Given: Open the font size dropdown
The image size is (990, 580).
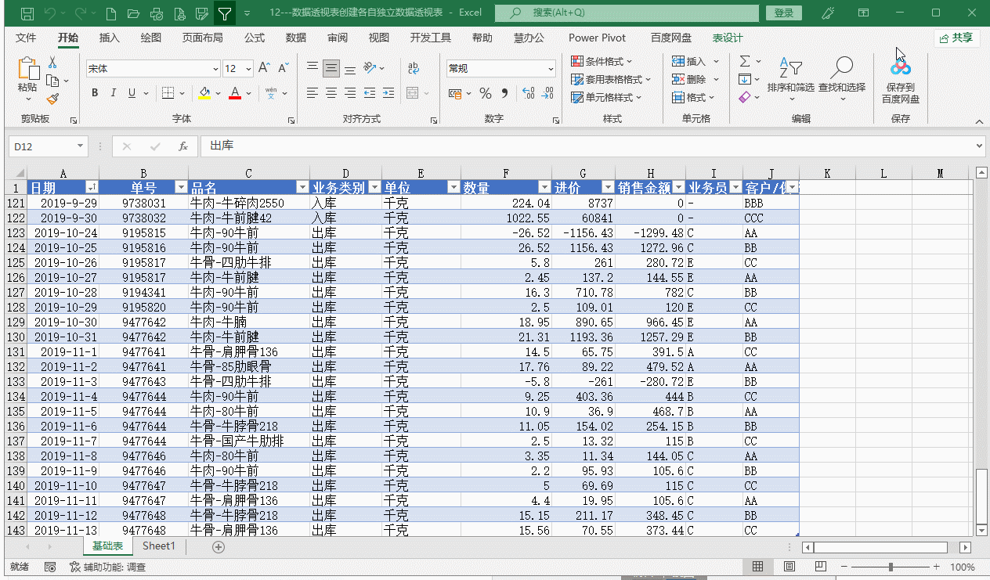Looking at the screenshot, I should [248, 69].
